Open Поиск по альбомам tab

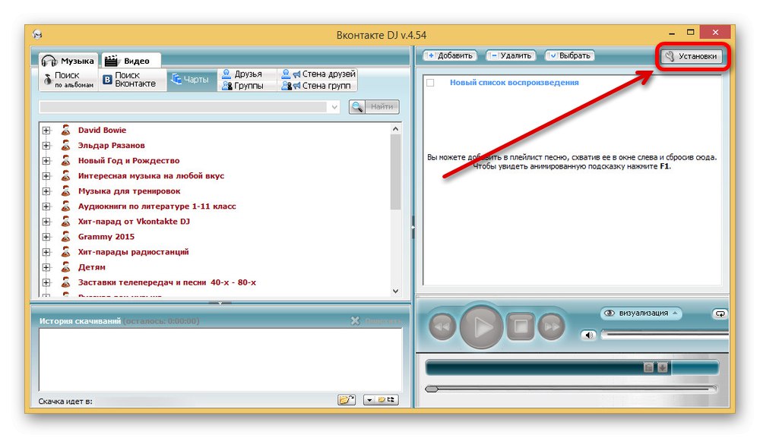pyautogui.click(x=68, y=80)
